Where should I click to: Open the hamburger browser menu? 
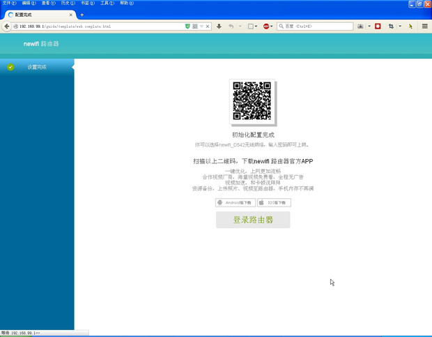(425, 27)
